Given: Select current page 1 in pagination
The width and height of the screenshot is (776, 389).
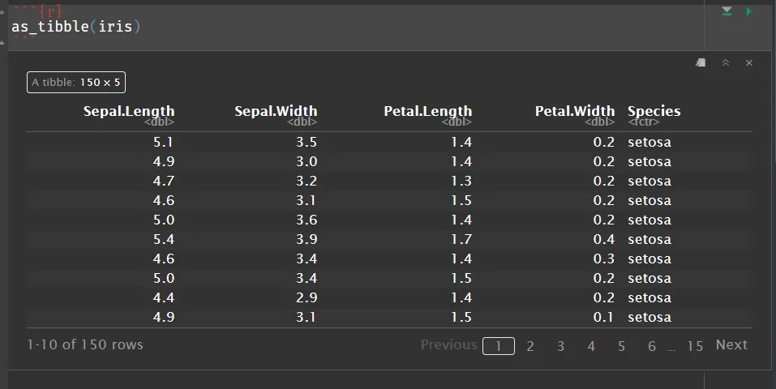Looking at the screenshot, I should [x=499, y=346].
